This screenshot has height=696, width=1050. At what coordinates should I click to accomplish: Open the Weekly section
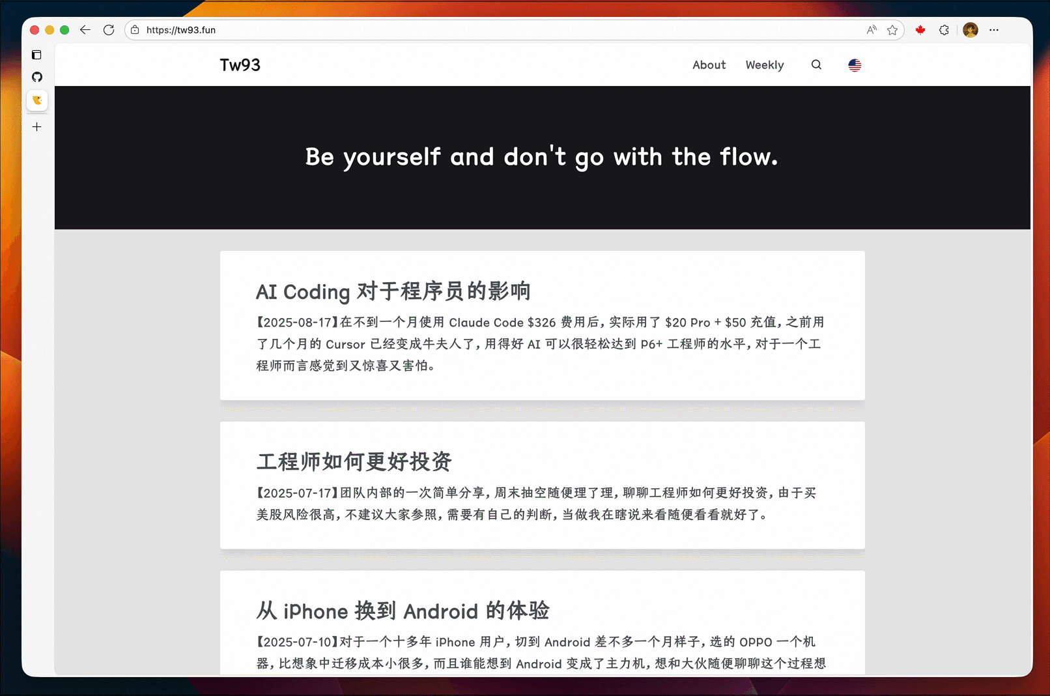click(764, 65)
